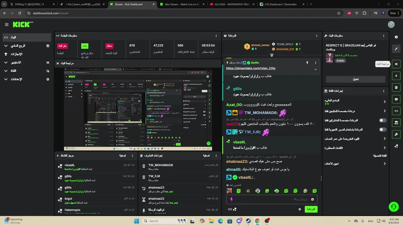Open three-dot menu of the chat panel
This screenshot has width=403, height=226.
pyautogui.click(x=317, y=36)
